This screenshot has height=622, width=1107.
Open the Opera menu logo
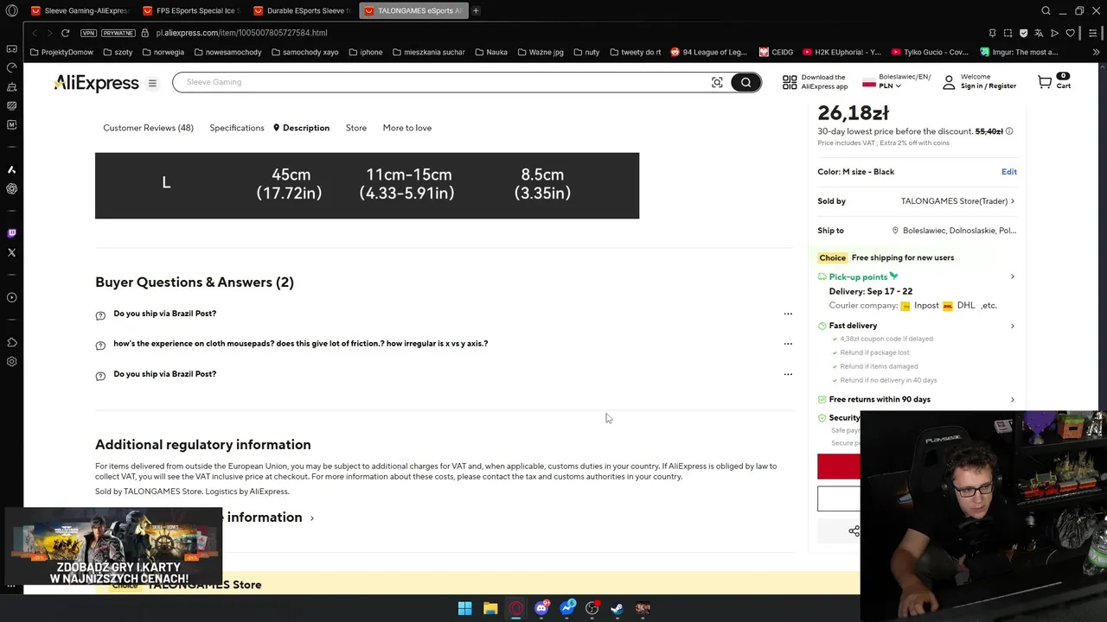(11, 11)
